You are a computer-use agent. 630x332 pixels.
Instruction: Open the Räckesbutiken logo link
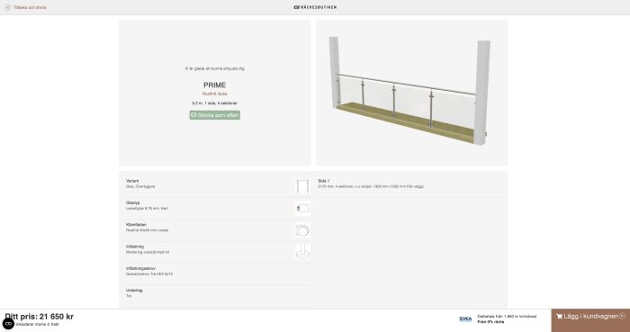coord(315,7)
